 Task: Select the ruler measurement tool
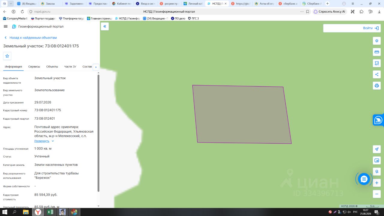coord(377,52)
